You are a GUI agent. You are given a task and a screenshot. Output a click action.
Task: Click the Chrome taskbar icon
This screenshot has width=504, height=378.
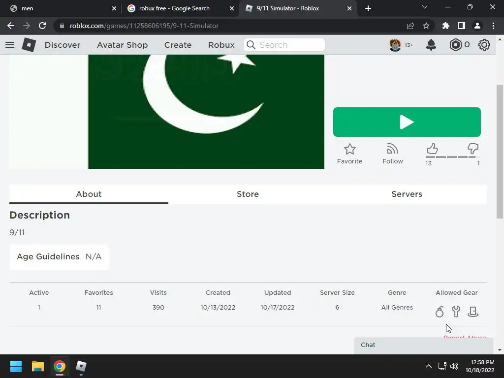pyautogui.click(x=60, y=366)
